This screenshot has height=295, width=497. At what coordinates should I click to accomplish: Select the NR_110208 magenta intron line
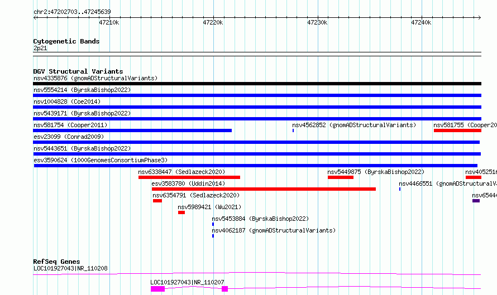click(257, 273)
